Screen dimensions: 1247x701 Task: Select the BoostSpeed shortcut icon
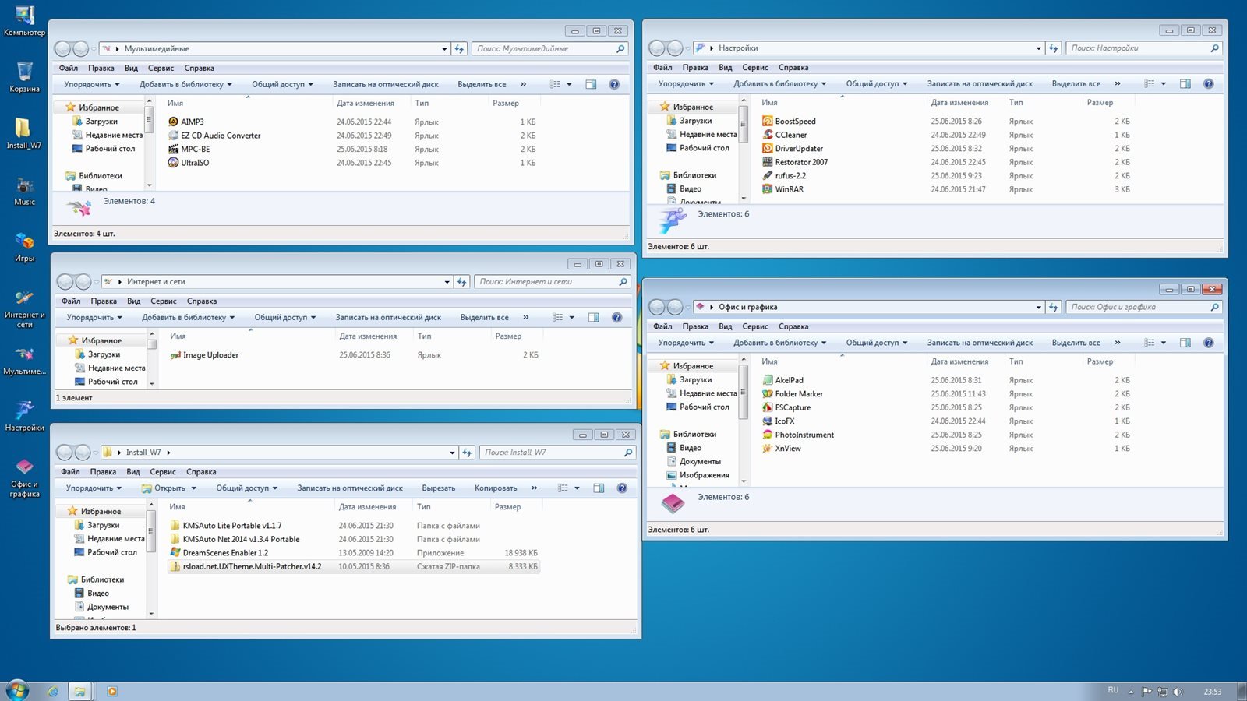click(767, 121)
